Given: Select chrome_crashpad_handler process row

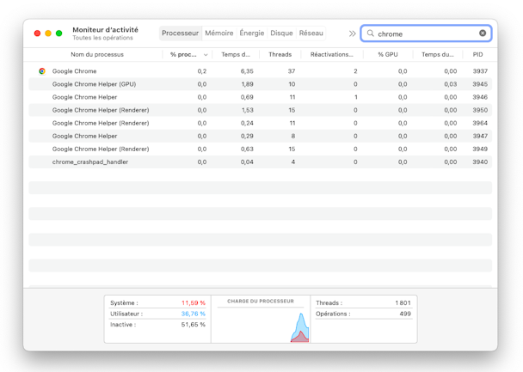Looking at the screenshot, I should (x=260, y=162).
